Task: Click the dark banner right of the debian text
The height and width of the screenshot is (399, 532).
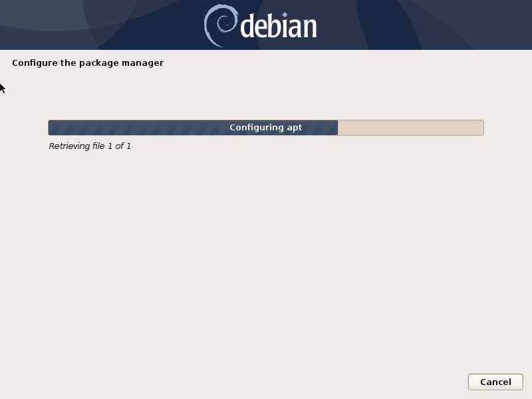Action: click(424, 25)
